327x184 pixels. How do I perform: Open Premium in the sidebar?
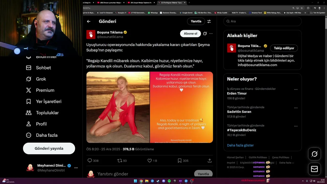pos(40,90)
